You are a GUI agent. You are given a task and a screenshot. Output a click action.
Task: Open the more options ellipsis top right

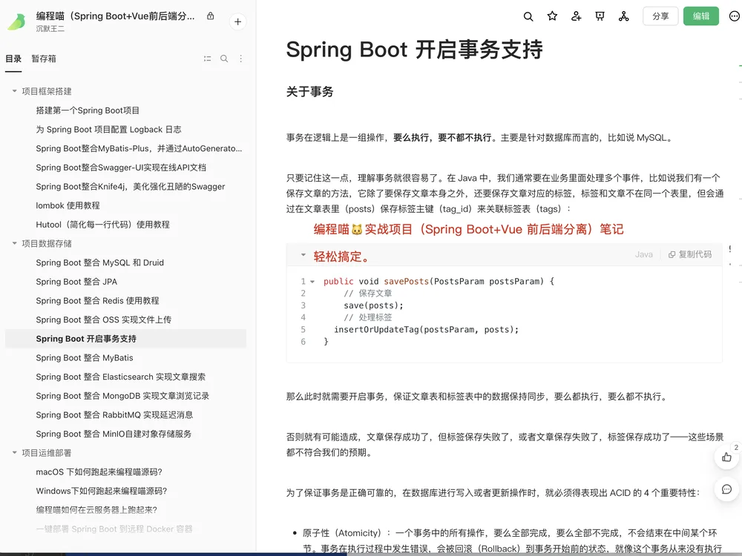point(734,16)
